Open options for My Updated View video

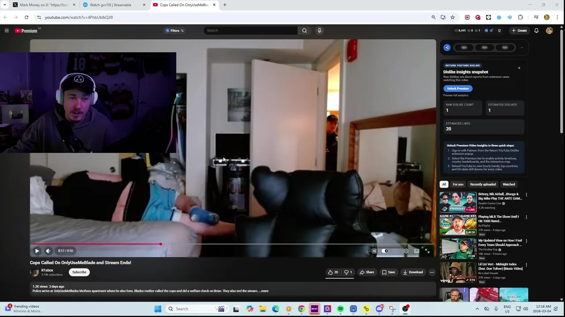pos(526,241)
